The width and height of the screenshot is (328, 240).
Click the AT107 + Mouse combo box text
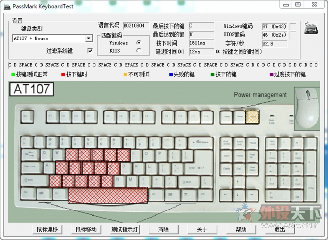(31, 39)
